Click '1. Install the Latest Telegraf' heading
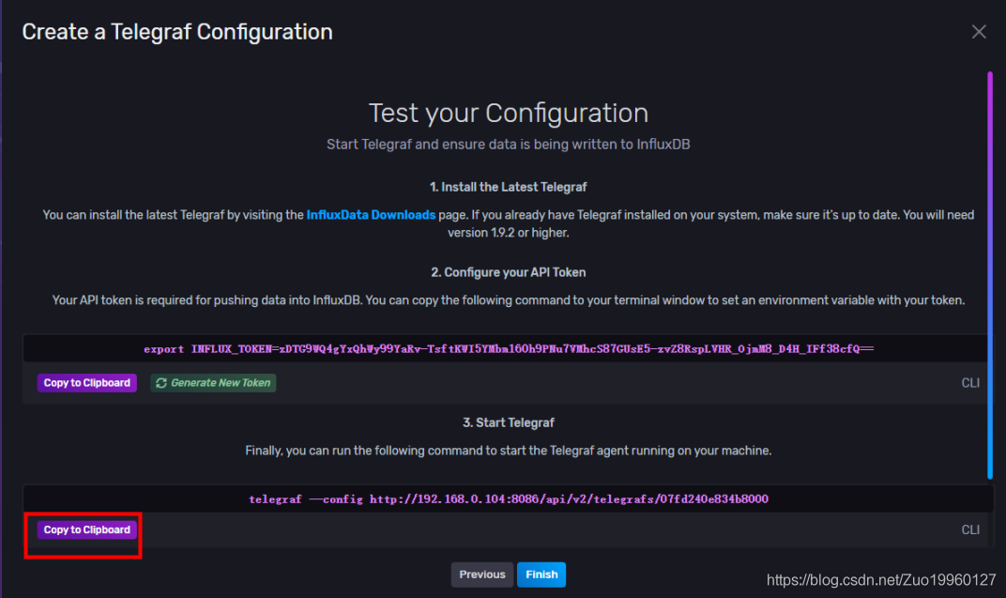This screenshot has height=598, width=1006. coord(508,188)
